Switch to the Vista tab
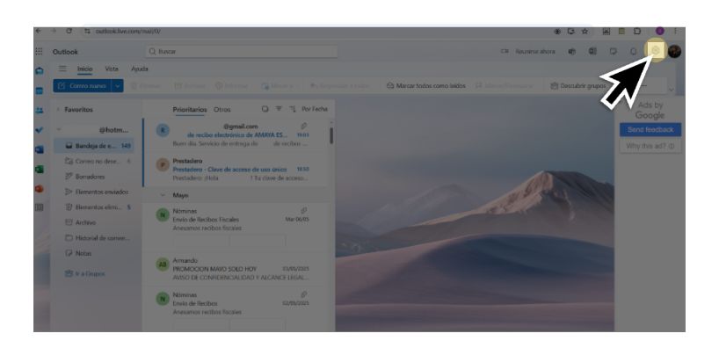This screenshot has height=348, width=719. pos(112,69)
